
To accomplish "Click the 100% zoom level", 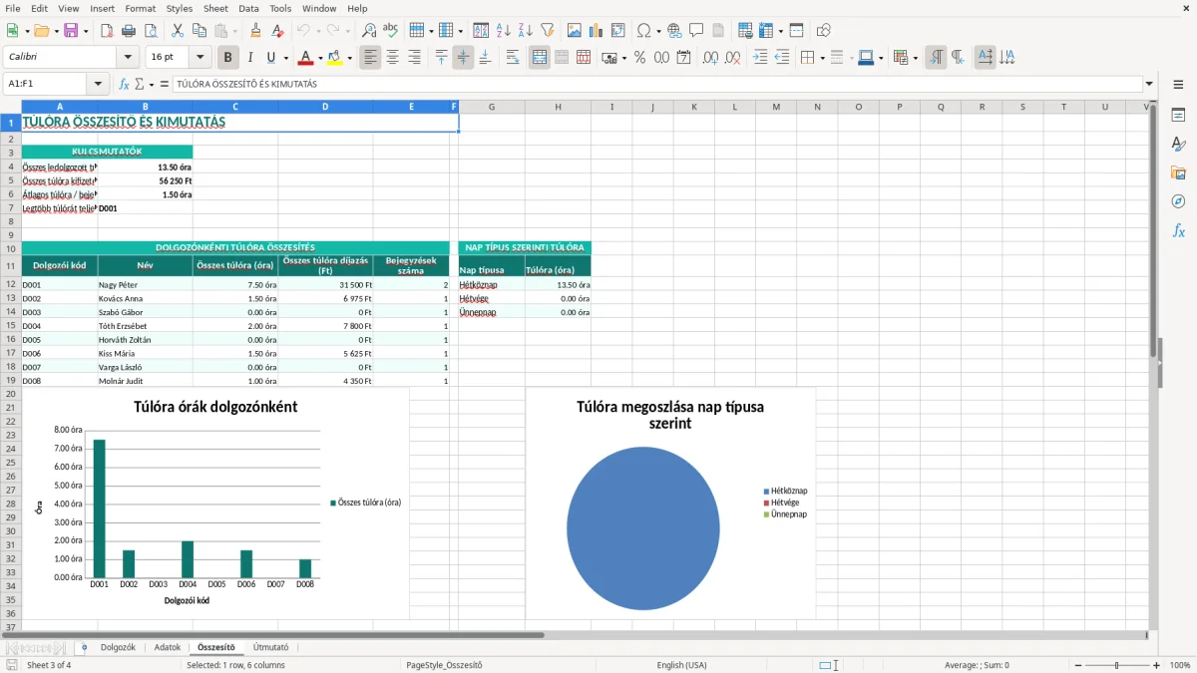I will (x=1179, y=665).
